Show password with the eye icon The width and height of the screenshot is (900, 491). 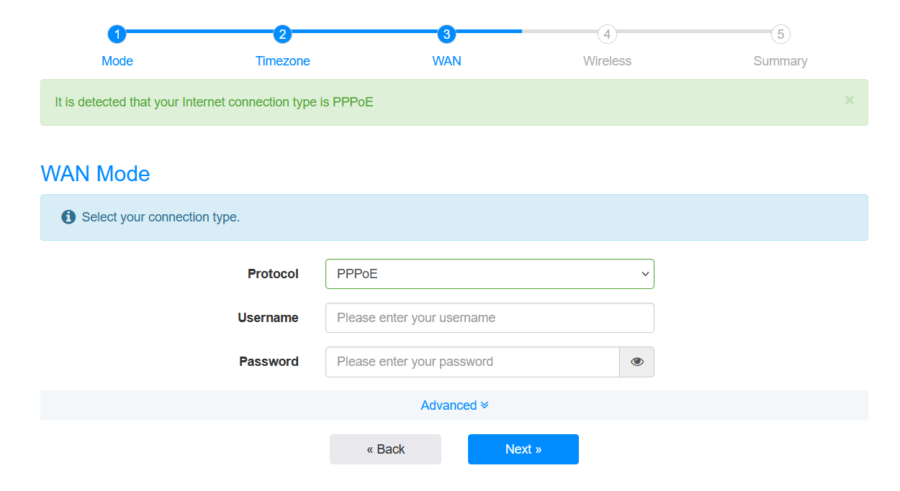tap(637, 362)
